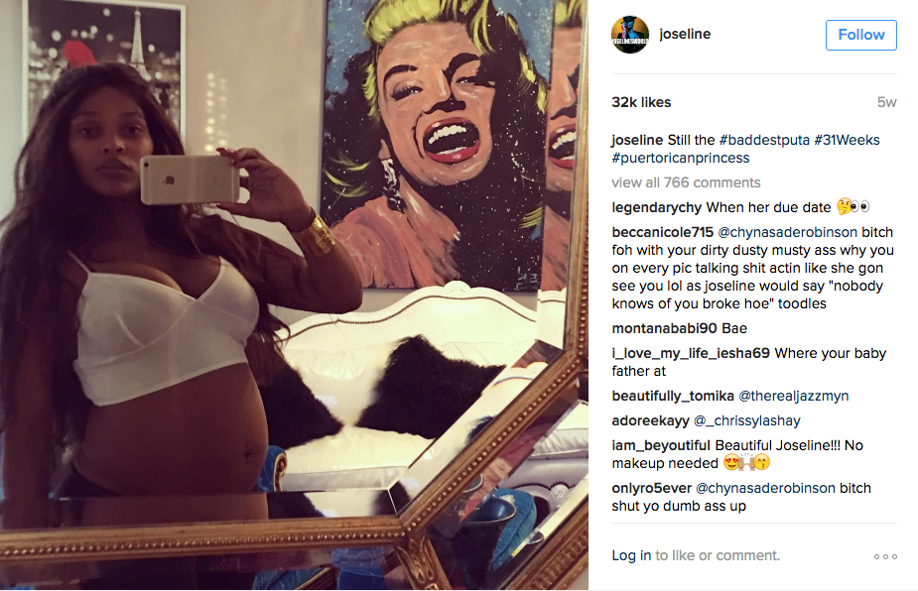Open beccanicole715 commenter profile

[662, 232]
